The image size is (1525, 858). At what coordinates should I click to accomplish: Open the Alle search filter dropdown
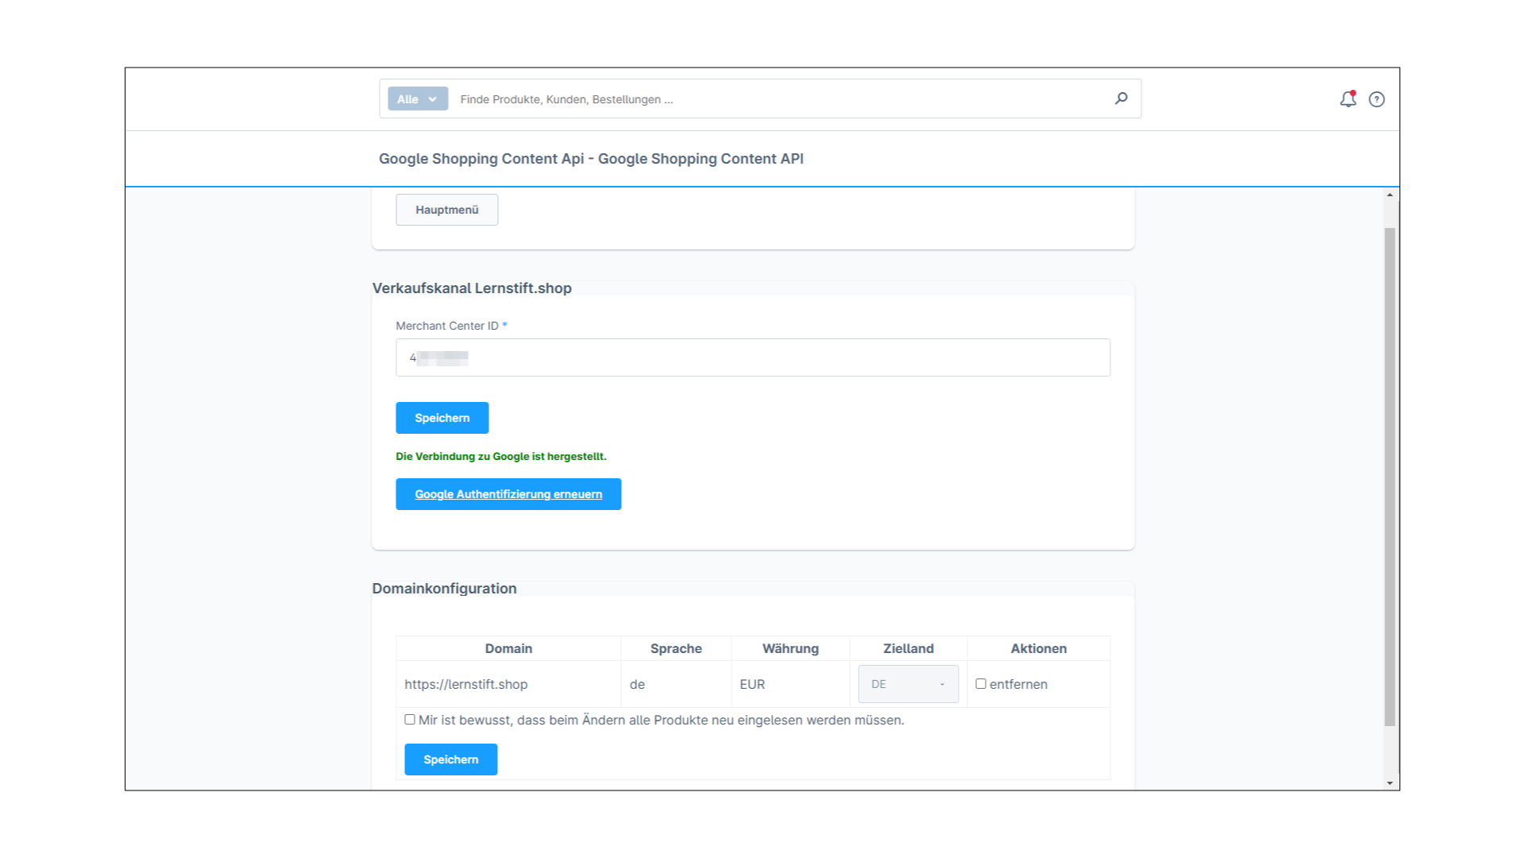coord(418,99)
